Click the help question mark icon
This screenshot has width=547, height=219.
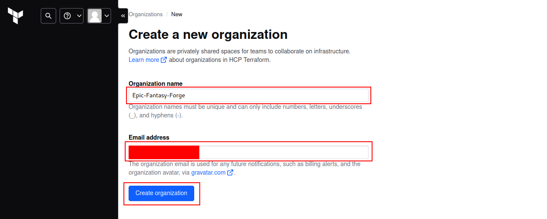tap(67, 16)
